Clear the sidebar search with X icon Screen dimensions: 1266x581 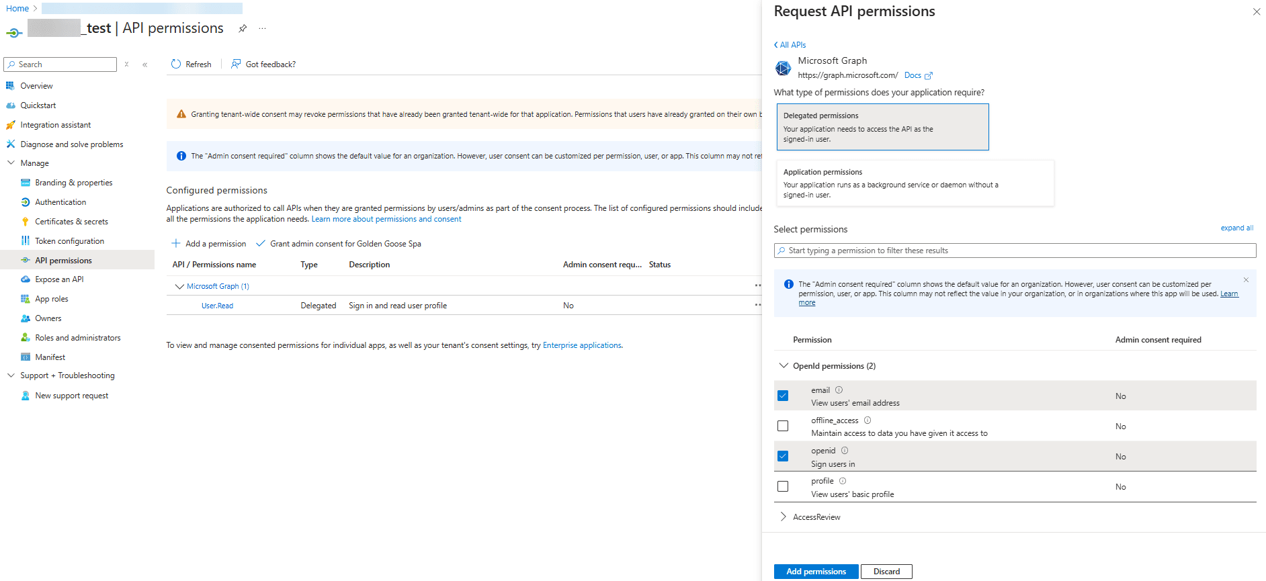(126, 64)
